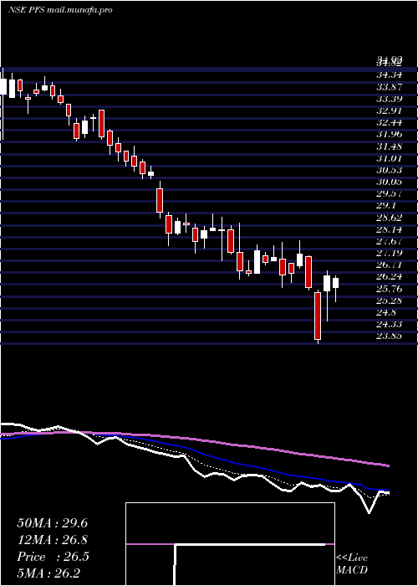
Task: Click the 50MA : 29.6 readout
Action: pyautogui.click(x=52, y=523)
